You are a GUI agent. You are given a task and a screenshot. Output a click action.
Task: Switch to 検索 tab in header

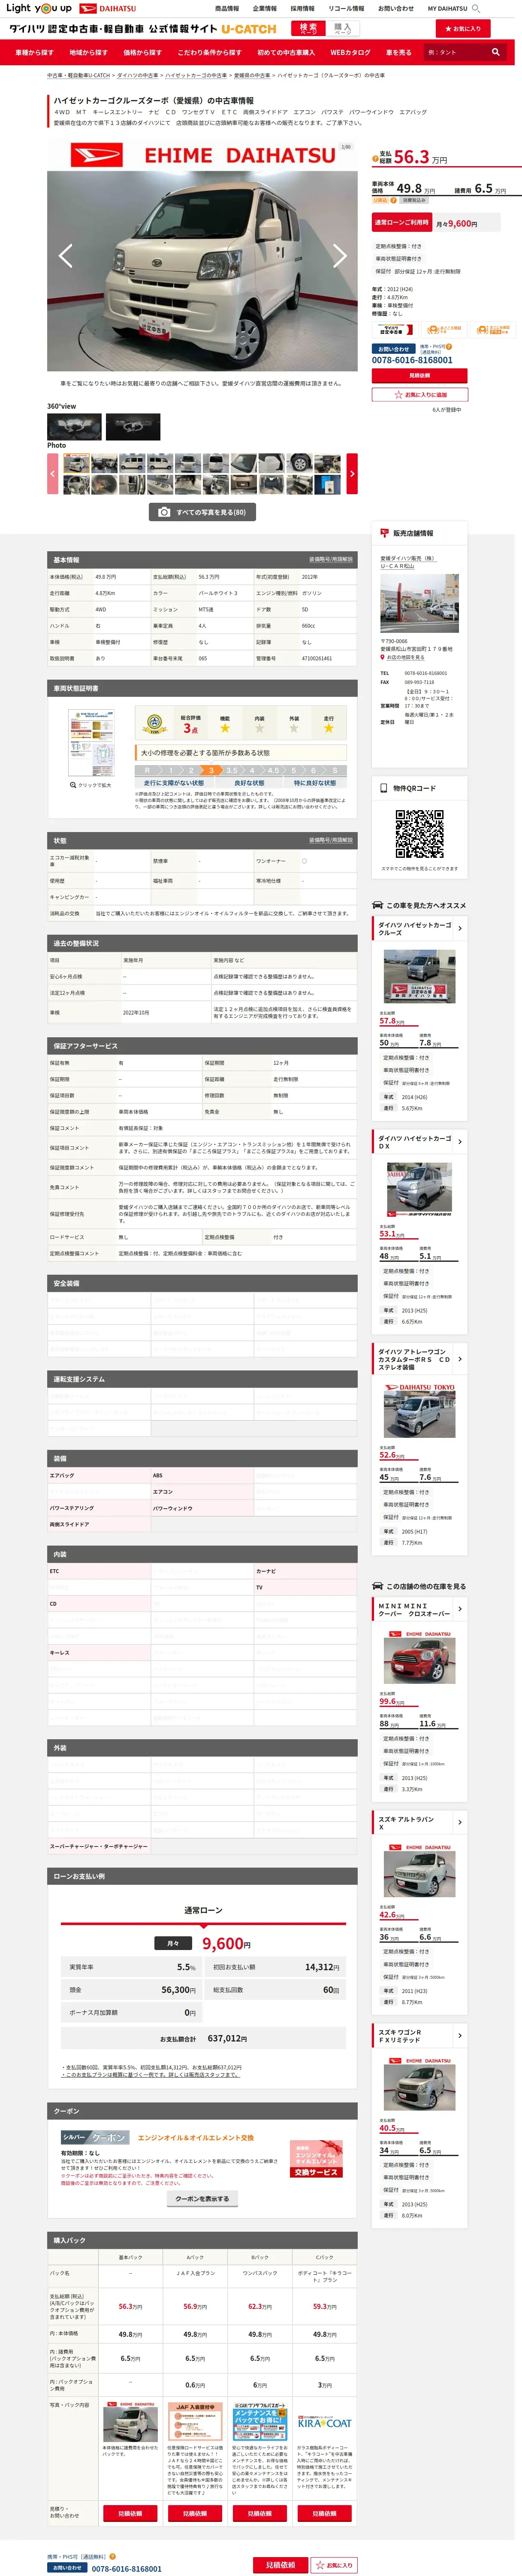(x=308, y=28)
